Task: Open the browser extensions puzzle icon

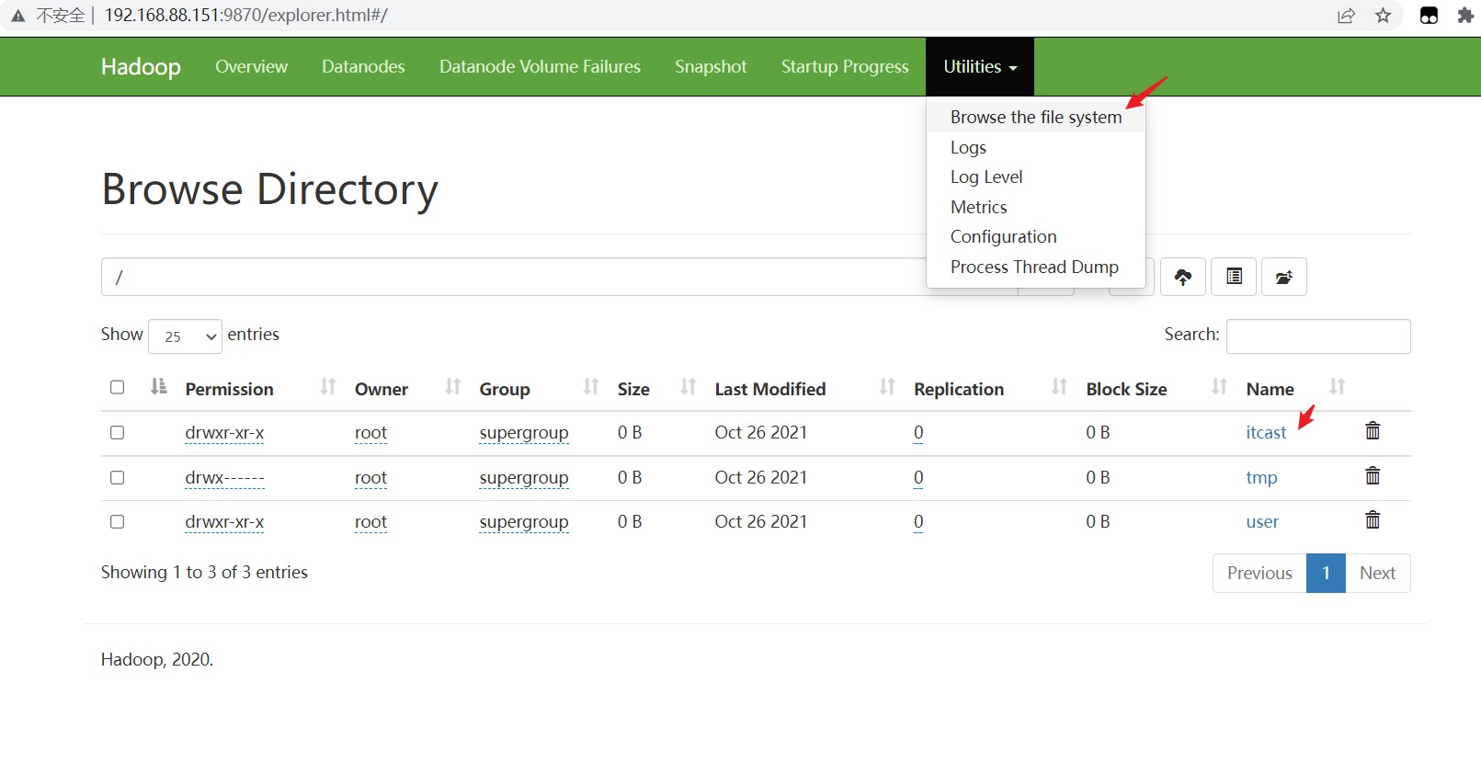Action: pos(1465,16)
